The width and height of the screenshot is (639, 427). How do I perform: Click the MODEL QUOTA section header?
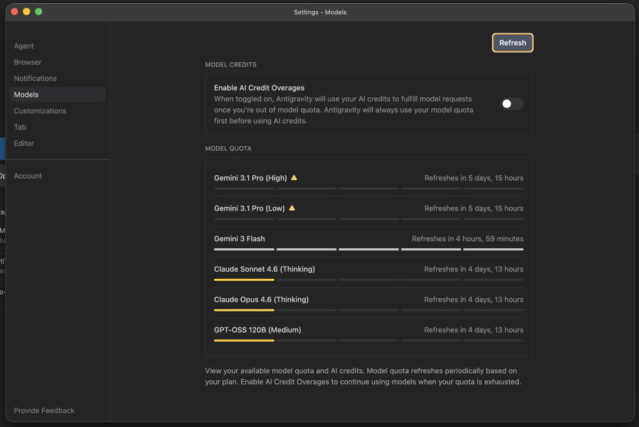228,148
